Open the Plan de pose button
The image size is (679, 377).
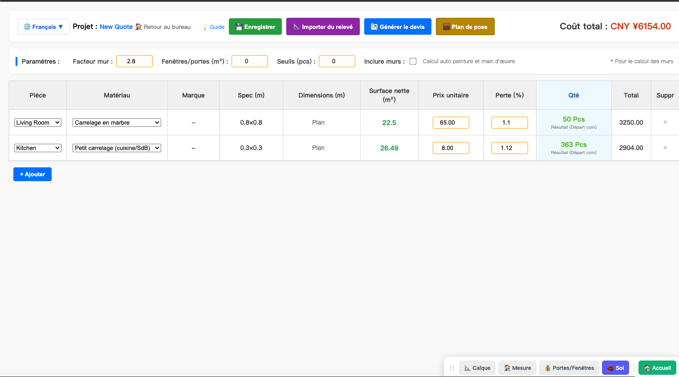tap(465, 27)
